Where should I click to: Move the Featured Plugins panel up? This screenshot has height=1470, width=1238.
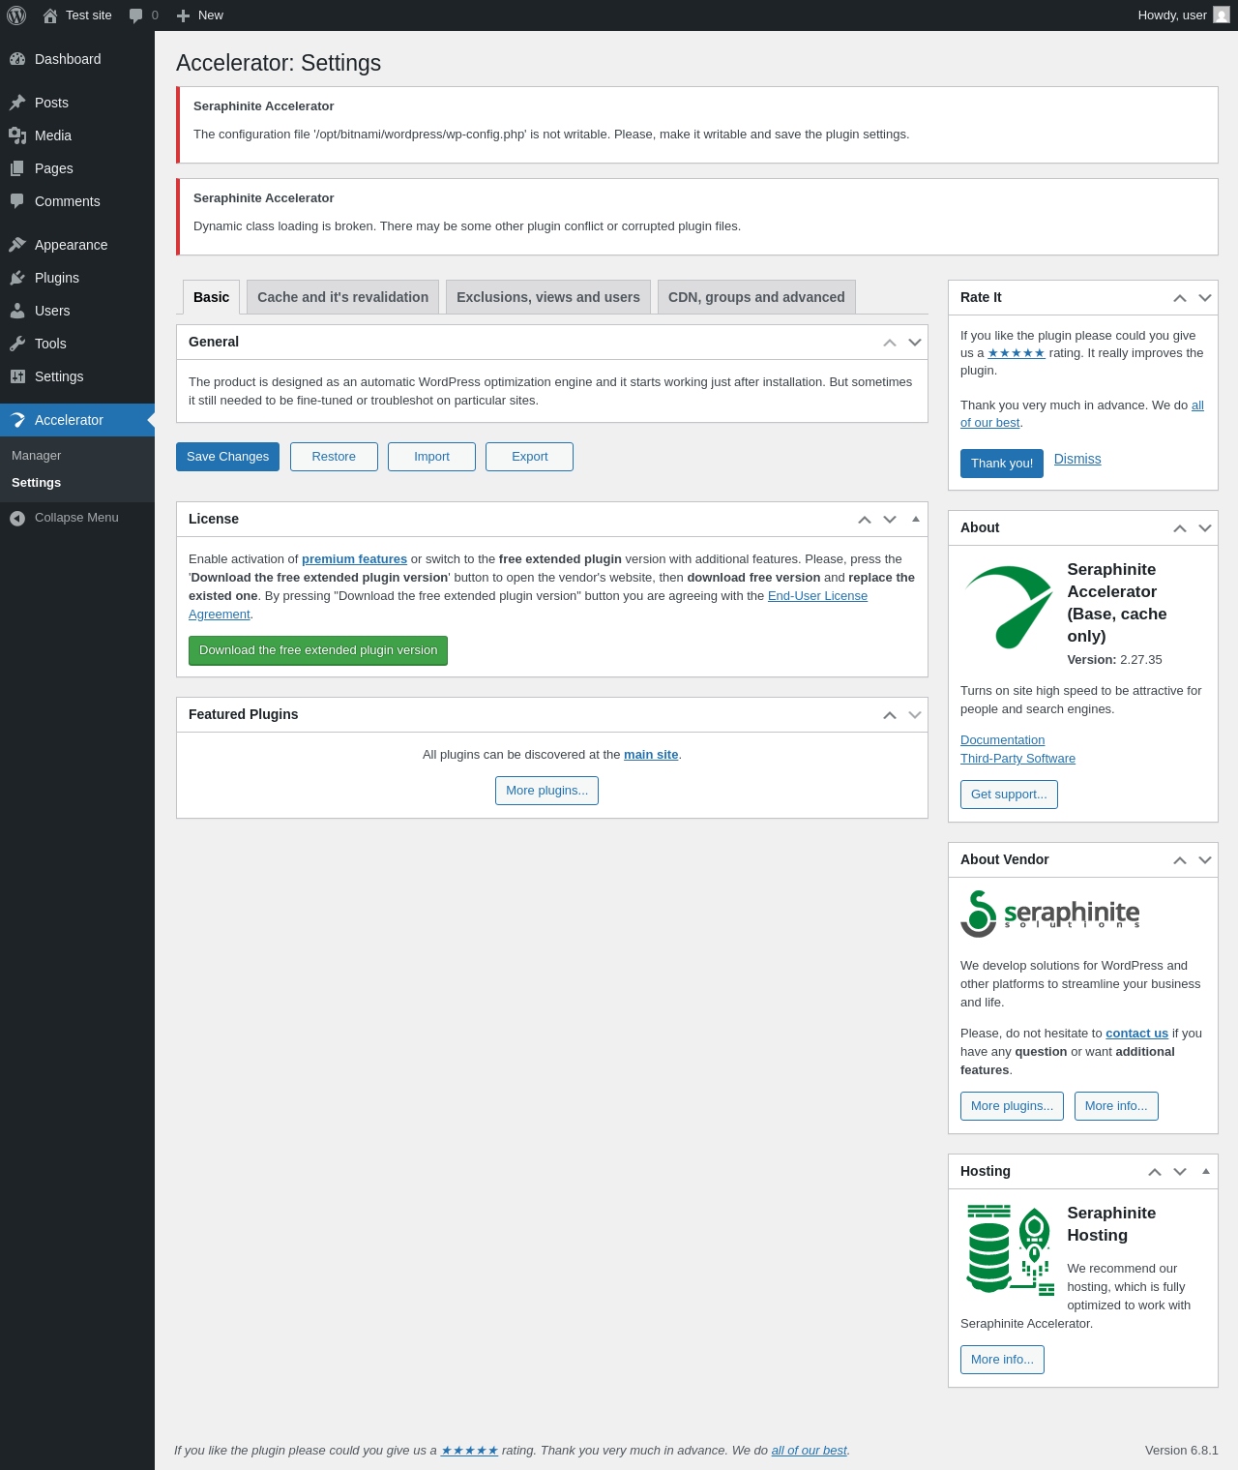point(890,715)
